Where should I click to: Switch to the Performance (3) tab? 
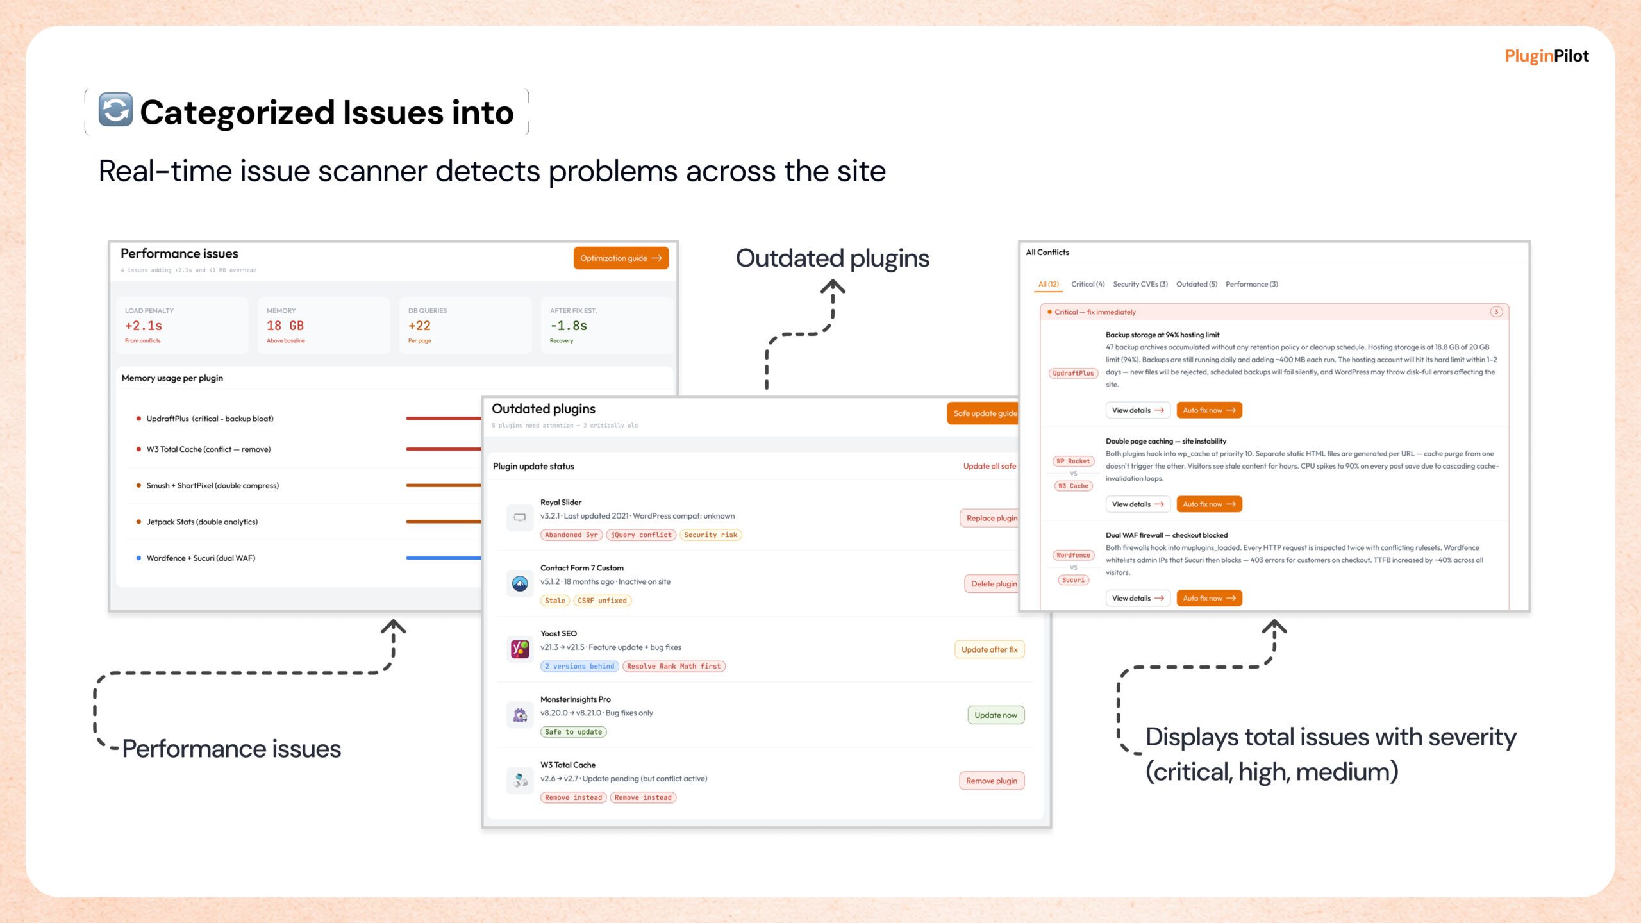[1251, 284]
